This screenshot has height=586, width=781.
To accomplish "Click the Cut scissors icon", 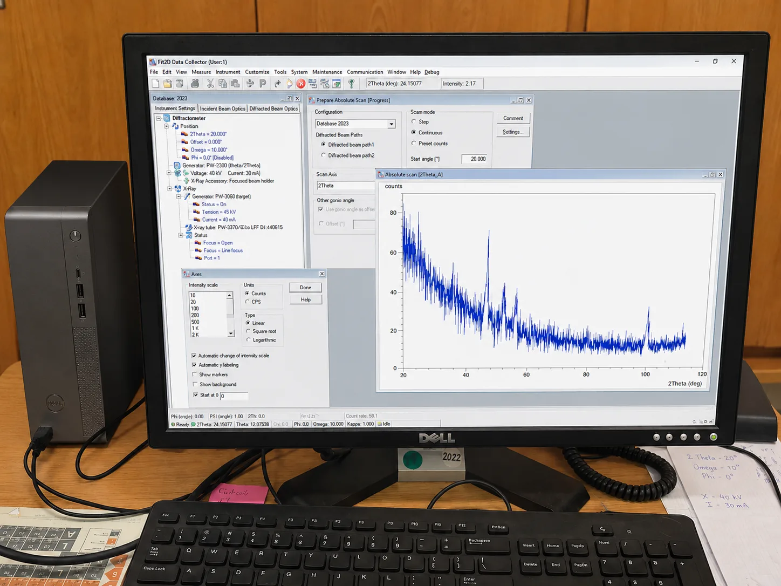I will tap(210, 84).
